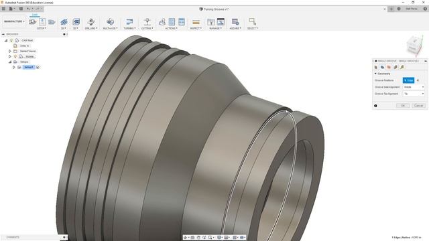
Task: Click the Multi-Axis toolpath icon
Action: (x=110, y=21)
